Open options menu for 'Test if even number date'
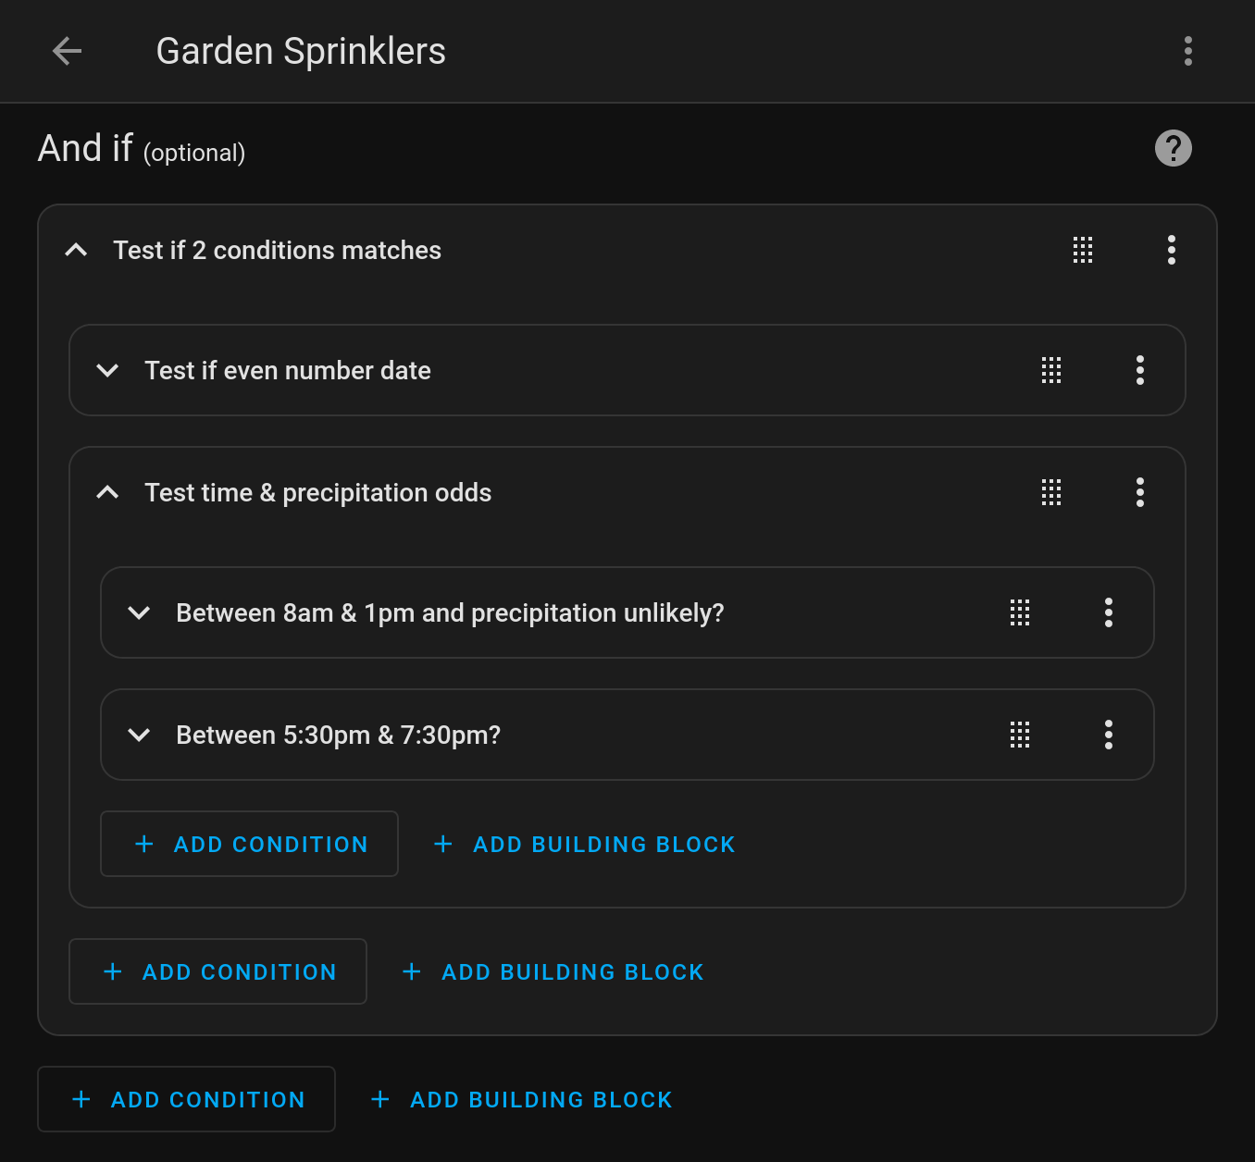 pos(1139,370)
